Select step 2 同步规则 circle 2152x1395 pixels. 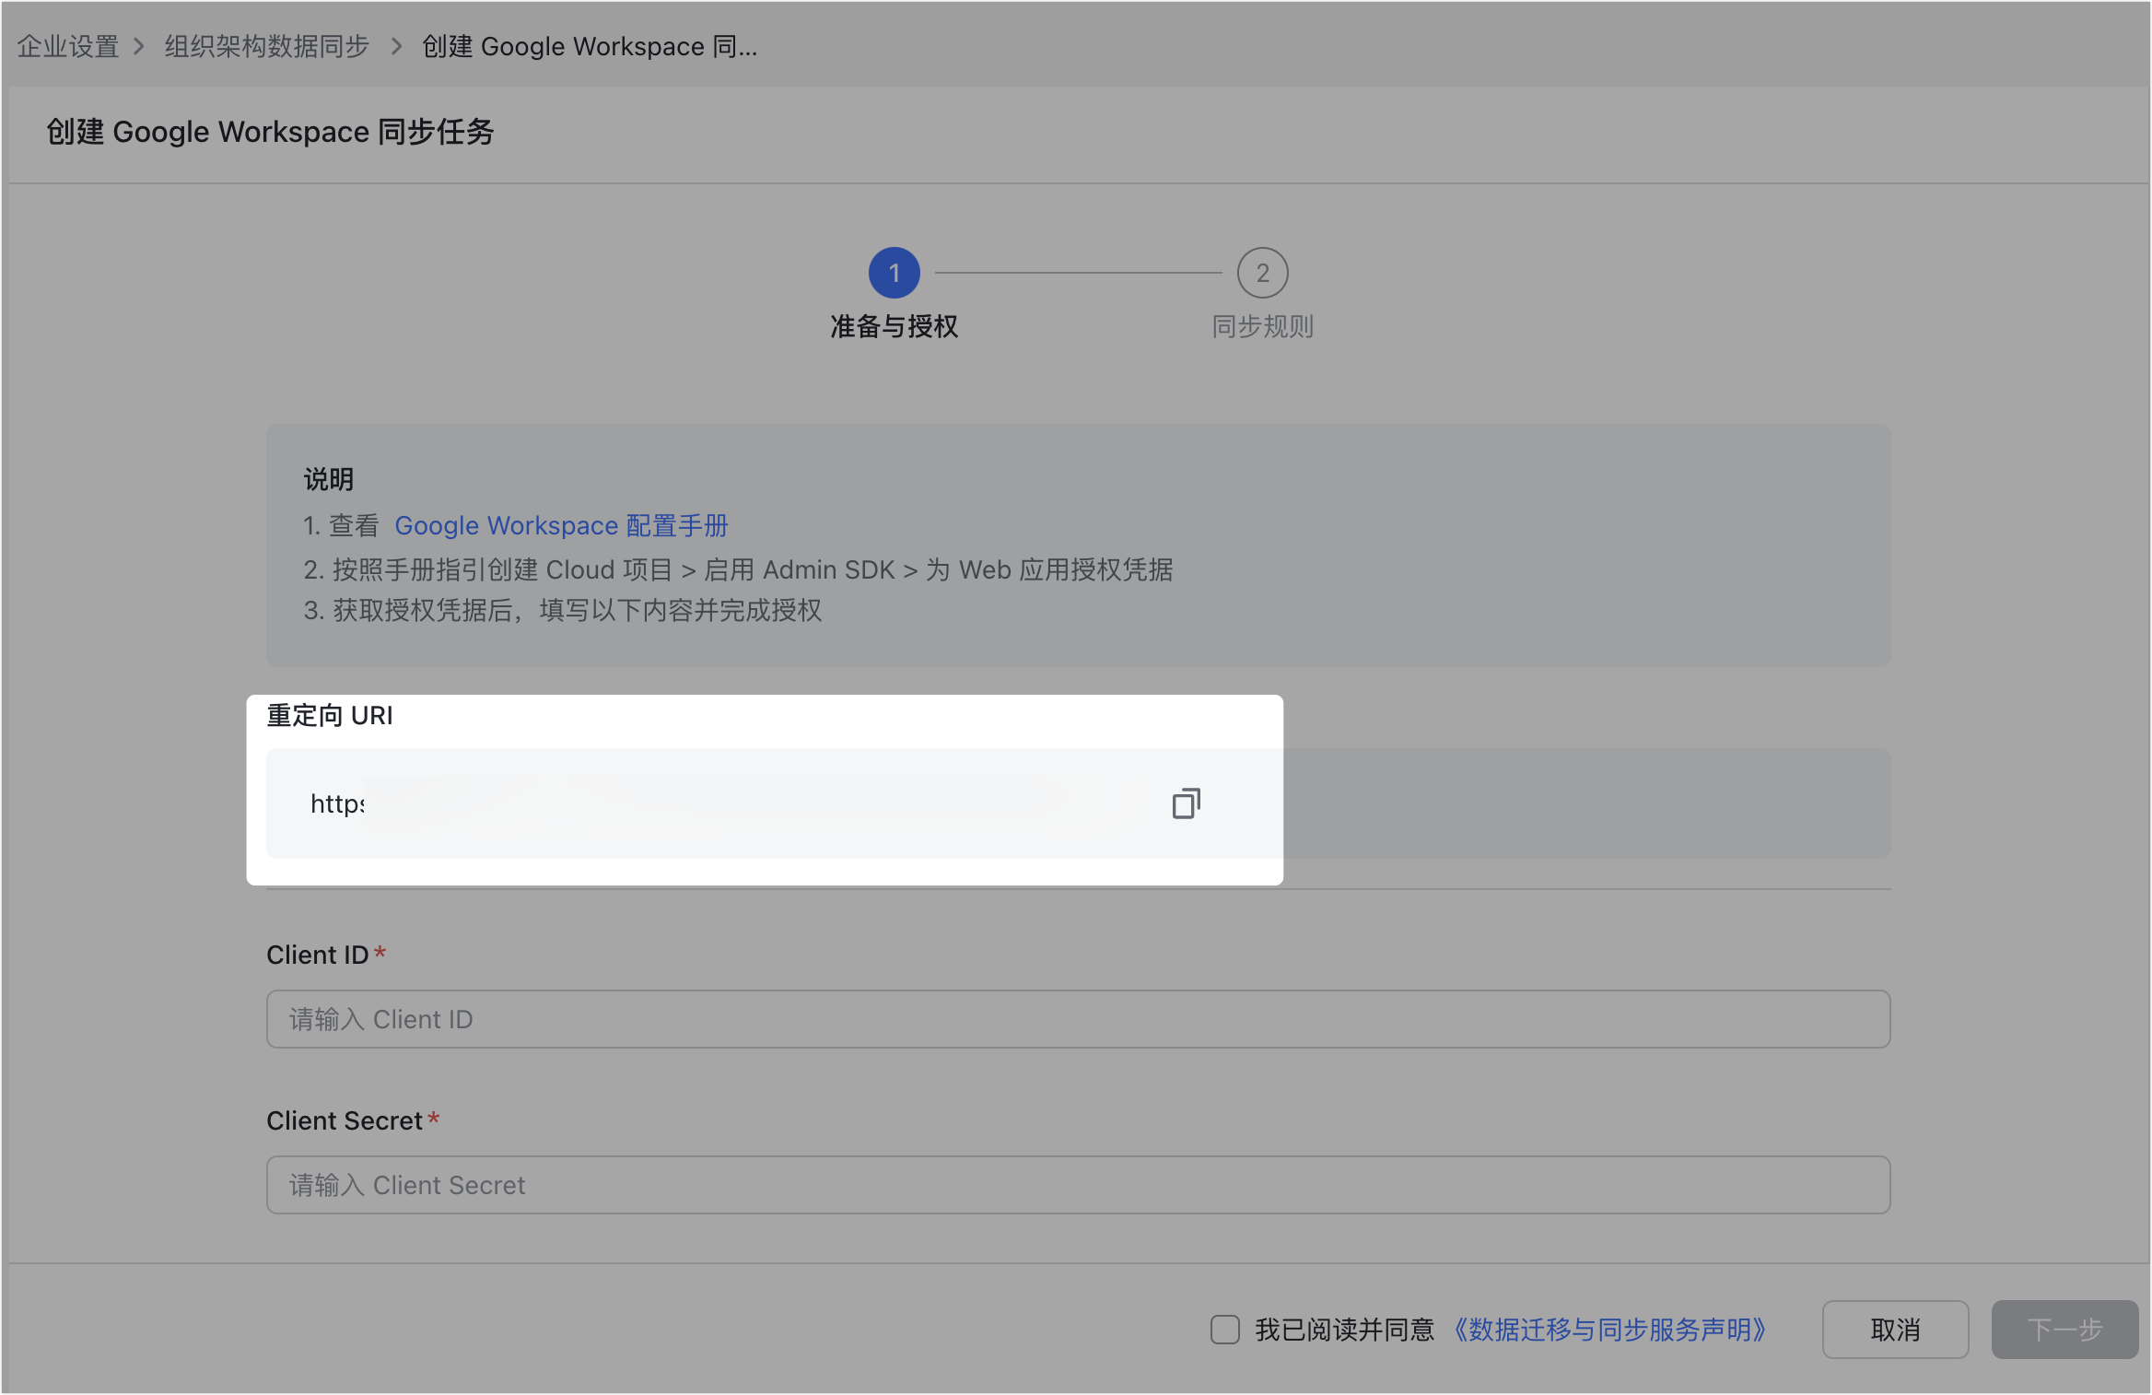click(1262, 273)
